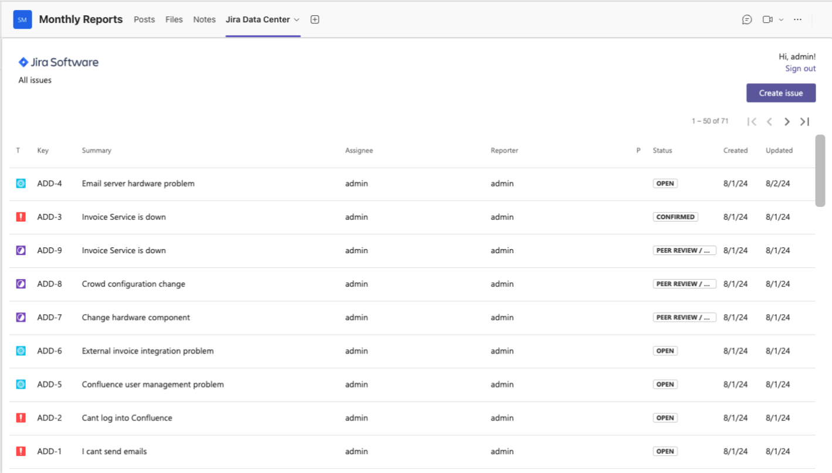Go to the next page of issues
This screenshot has width=832, height=473.
tap(787, 121)
